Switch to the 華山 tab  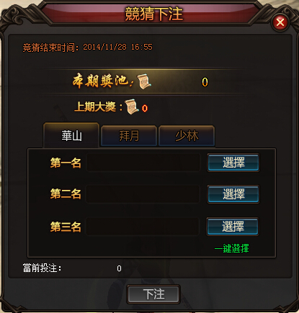pyautogui.click(x=71, y=135)
